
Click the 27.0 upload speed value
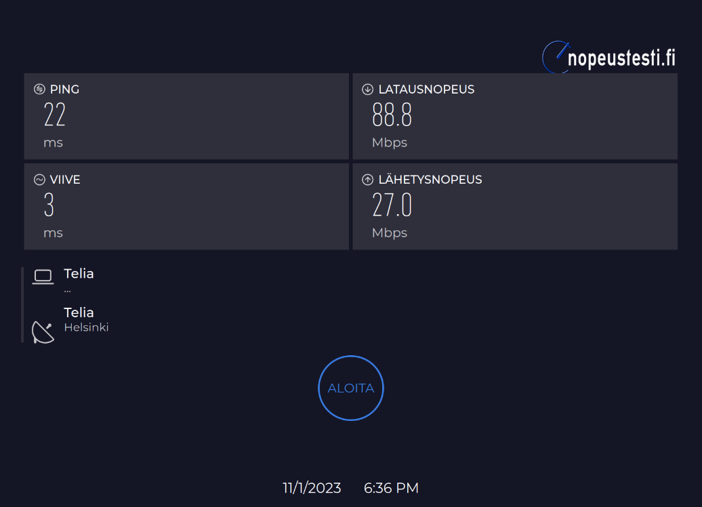point(392,205)
